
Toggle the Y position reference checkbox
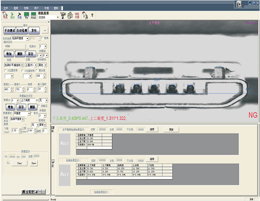click(x=22, y=70)
